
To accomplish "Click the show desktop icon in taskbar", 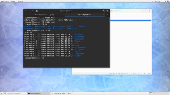I will coord(2,93).
